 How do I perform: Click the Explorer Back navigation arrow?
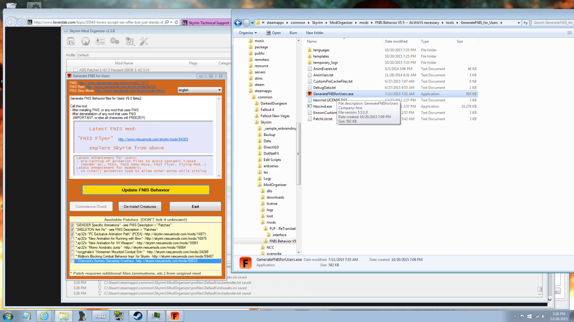(x=238, y=23)
